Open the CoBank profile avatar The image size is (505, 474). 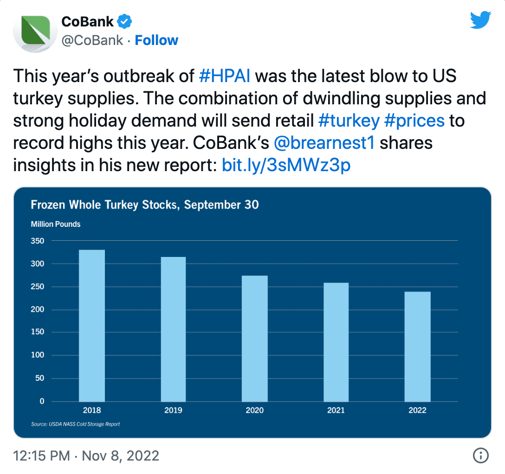[x=35, y=32]
